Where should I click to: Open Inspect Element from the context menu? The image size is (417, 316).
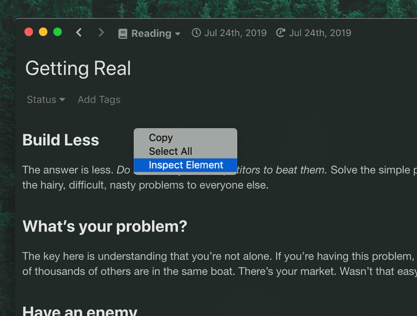(x=186, y=165)
